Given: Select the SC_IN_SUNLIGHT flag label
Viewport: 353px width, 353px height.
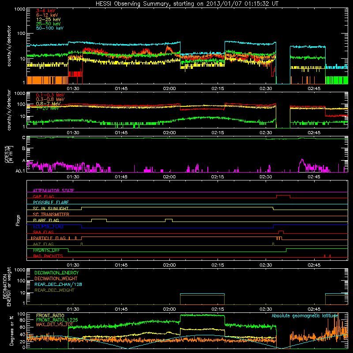Looking at the screenshot, I should (51, 208).
